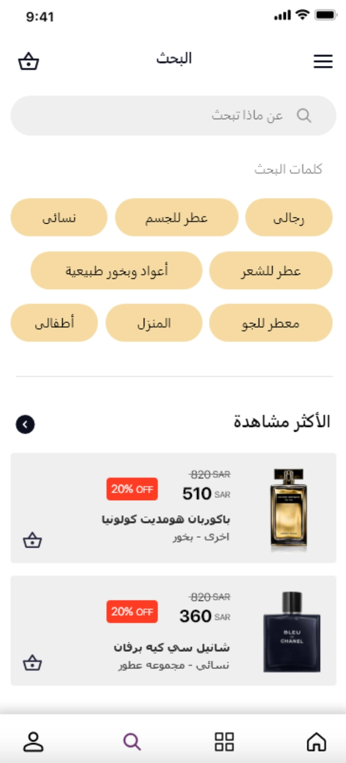Image resolution: width=346 pixels, height=763 pixels.
Task: Expand the الأكثر مشاهدة section using the arrow
Action: [25, 424]
